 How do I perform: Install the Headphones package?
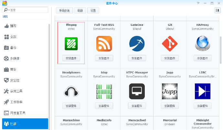click(71, 106)
